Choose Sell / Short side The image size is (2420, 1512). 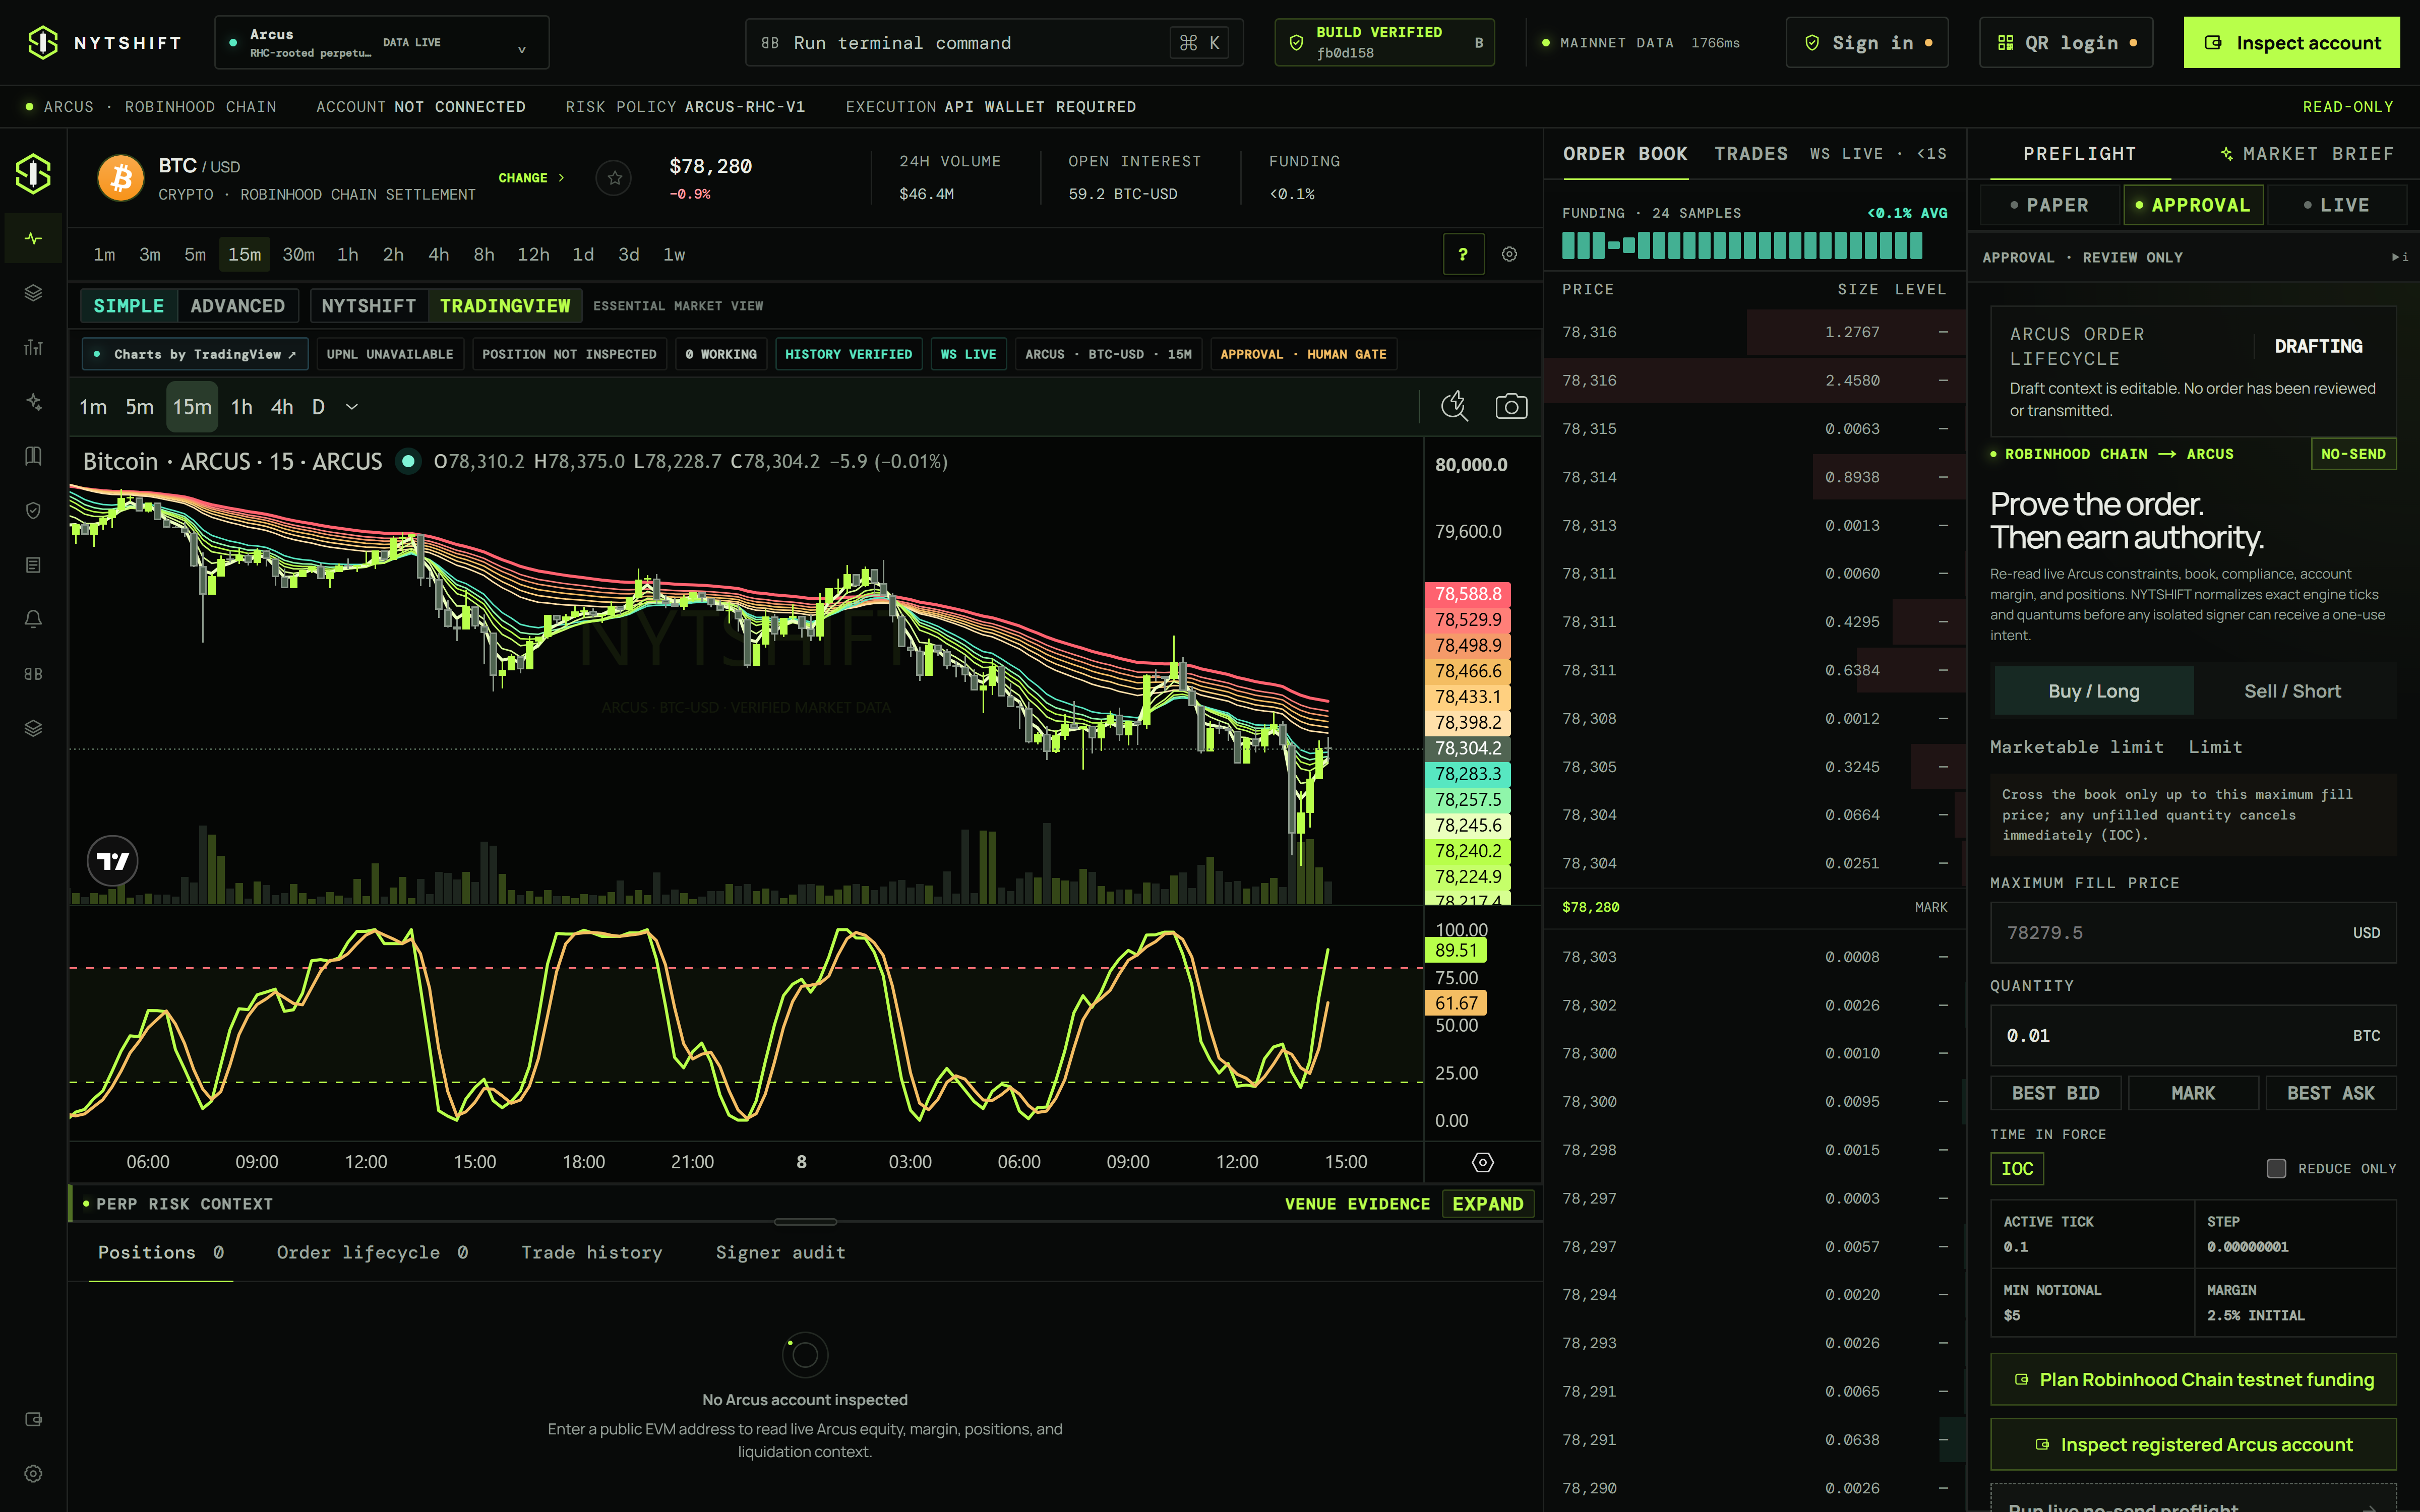(x=2293, y=691)
